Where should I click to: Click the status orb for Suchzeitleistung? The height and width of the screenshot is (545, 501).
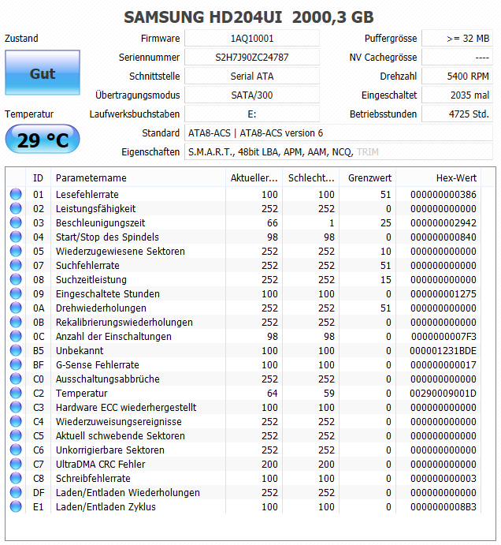pyautogui.click(x=16, y=279)
